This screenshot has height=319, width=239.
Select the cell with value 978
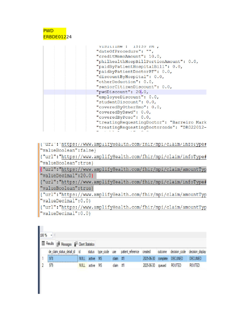point(63,258)
